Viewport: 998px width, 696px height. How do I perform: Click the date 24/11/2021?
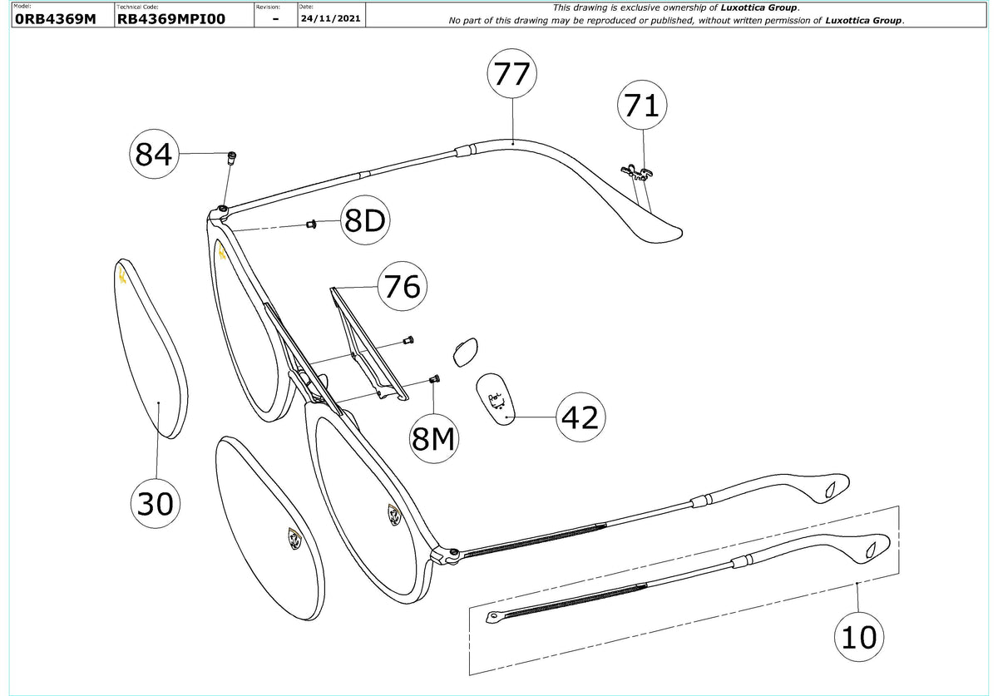[x=330, y=19]
